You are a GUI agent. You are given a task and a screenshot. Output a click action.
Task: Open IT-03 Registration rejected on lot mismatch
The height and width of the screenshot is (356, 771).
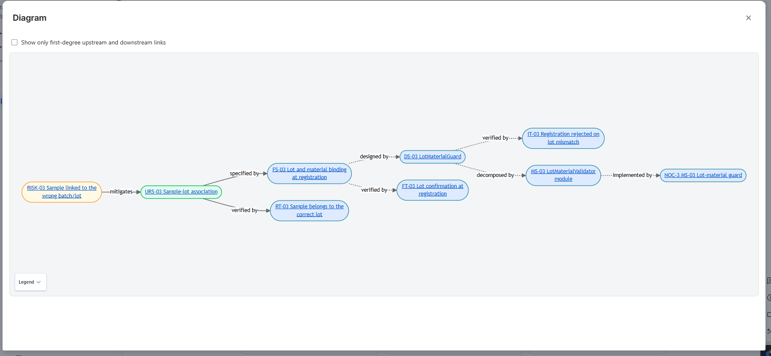click(x=563, y=138)
